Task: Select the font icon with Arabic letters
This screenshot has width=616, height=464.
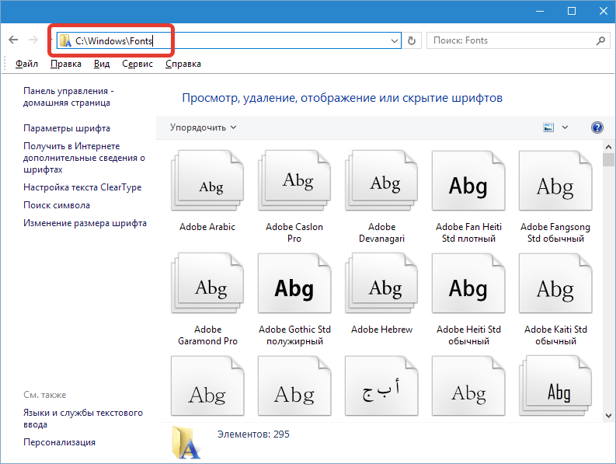Action: click(381, 386)
